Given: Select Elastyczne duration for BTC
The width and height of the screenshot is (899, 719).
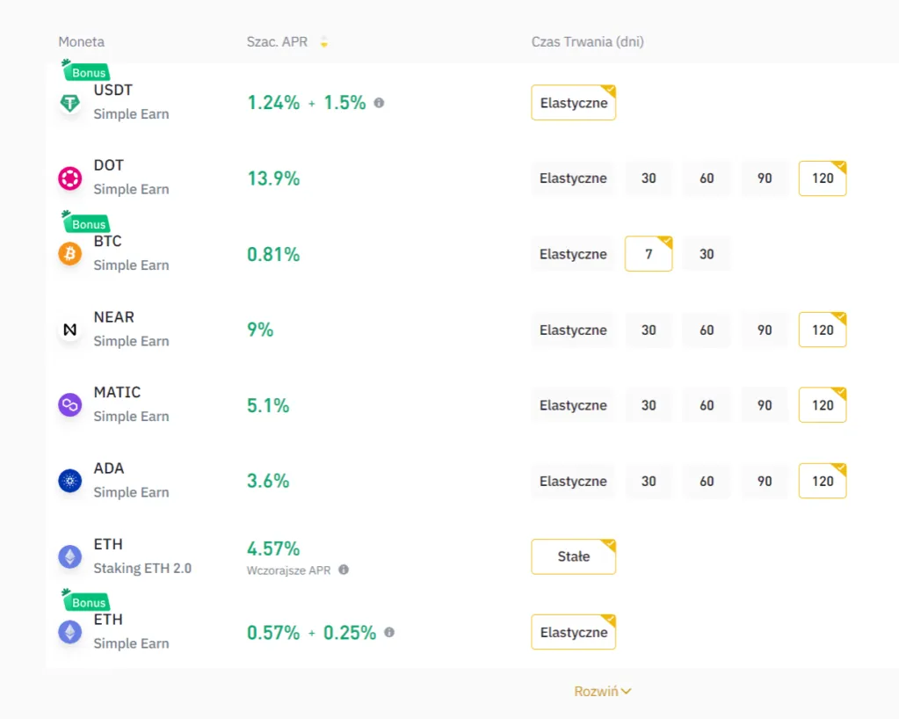Looking at the screenshot, I should [x=573, y=254].
